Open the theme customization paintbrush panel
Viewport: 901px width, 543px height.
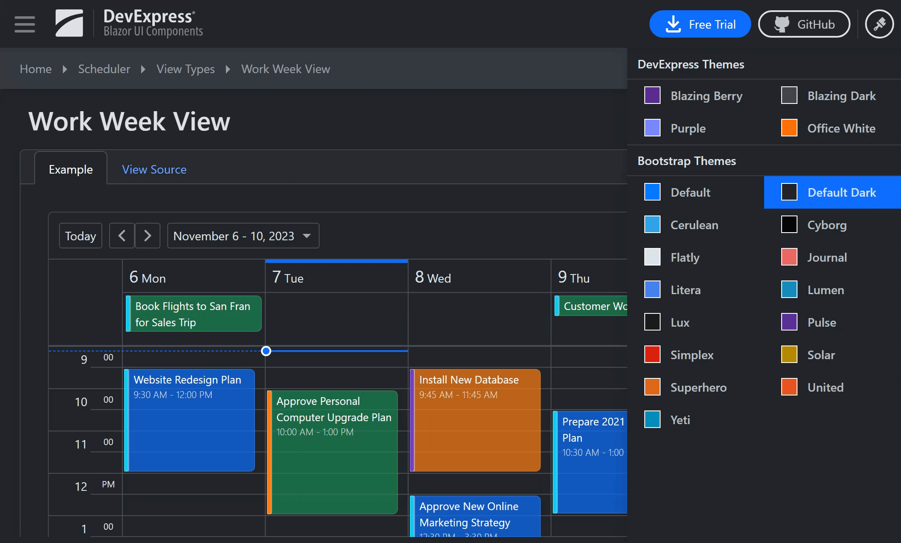[x=879, y=24]
